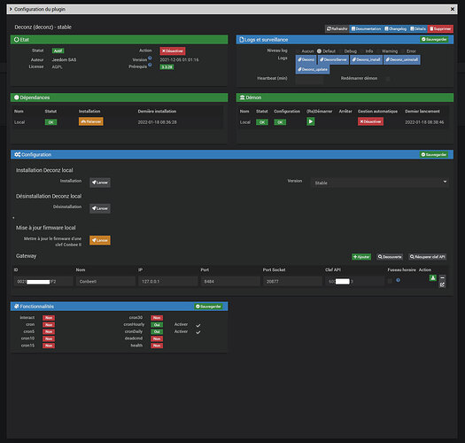465x443 pixels.
Task: Launch Deconz local installation
Action: pos(100,183)
